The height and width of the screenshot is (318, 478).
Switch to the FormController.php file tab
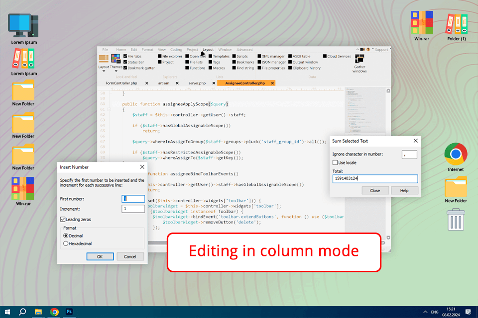click(x=121, y=83)
